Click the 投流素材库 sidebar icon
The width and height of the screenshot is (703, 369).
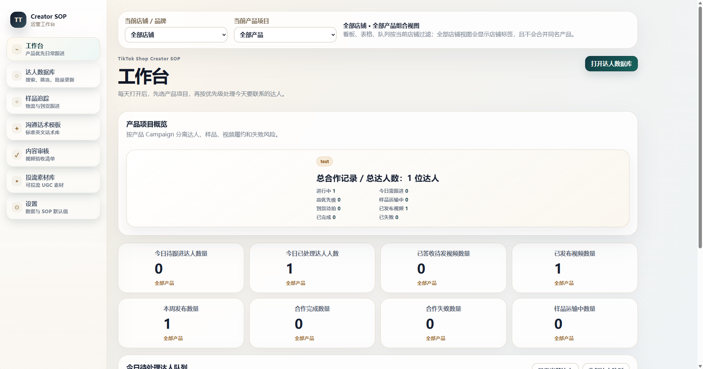[17, 181]
